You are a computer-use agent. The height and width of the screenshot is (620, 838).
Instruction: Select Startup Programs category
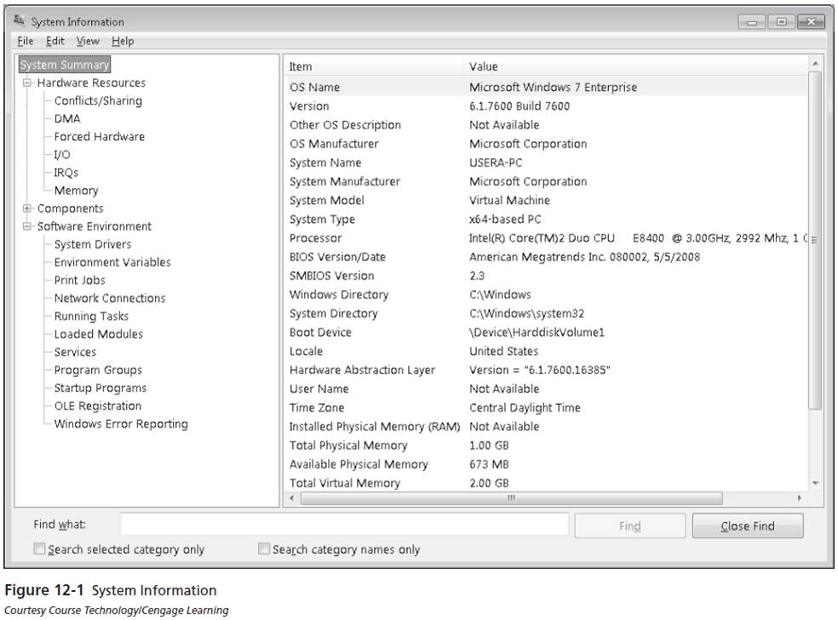coord(100,388)
